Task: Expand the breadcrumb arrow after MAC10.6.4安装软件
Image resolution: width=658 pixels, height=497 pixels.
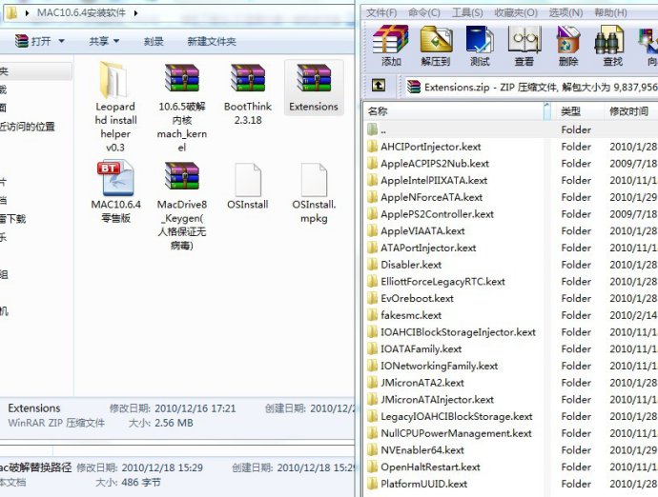Action: 135,12
